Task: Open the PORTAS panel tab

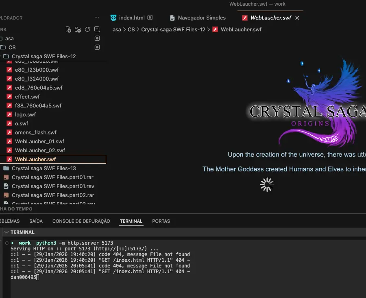Action: (x=161, y=221)
